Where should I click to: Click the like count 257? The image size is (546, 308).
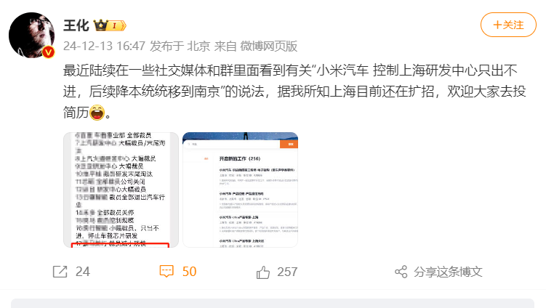[x=287, y=272]
